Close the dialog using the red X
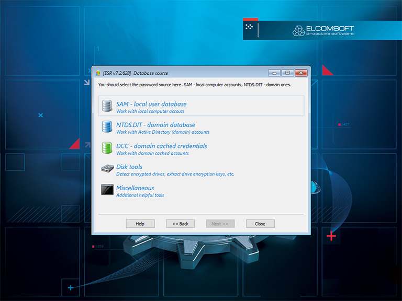402x301 pixels. (300, 73)
